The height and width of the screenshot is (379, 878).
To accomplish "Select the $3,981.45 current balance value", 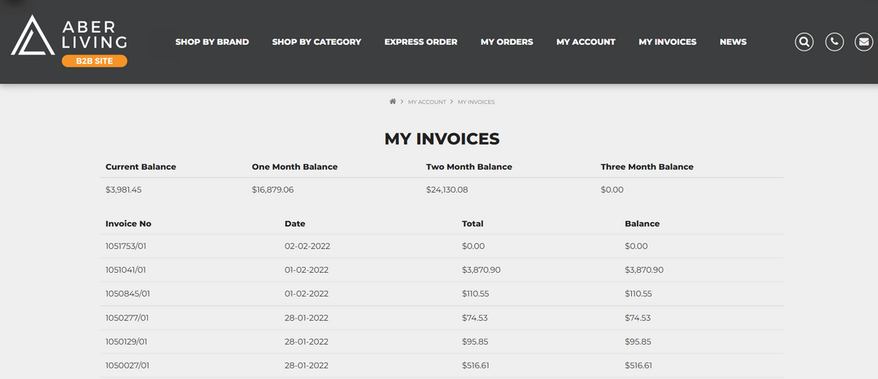I will pos(123,189).
